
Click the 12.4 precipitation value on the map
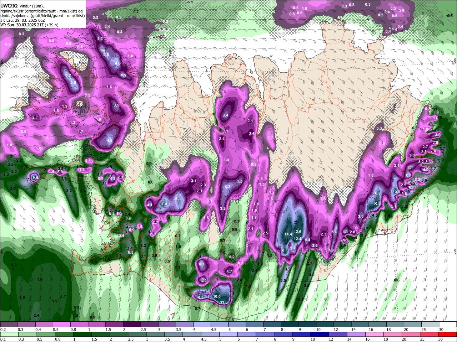298,239
